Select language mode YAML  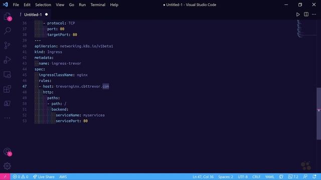[270, 176]
